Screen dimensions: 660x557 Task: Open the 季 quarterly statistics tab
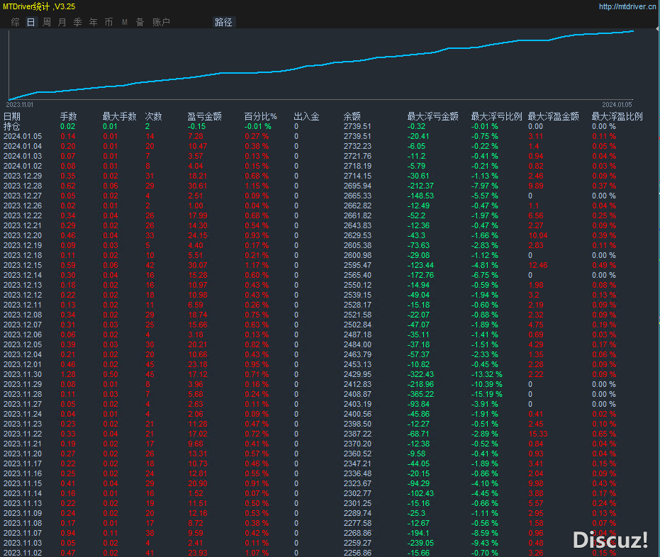78,22
